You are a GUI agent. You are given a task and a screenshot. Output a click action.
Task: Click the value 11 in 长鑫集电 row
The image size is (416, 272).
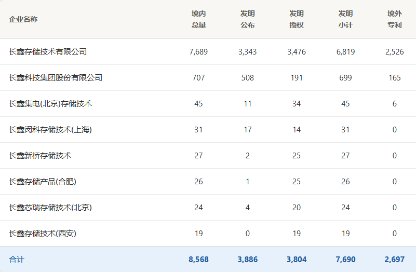(248, 104)
